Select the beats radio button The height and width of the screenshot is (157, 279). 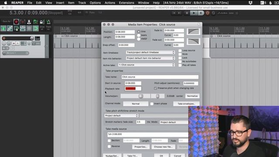[139, 35]
